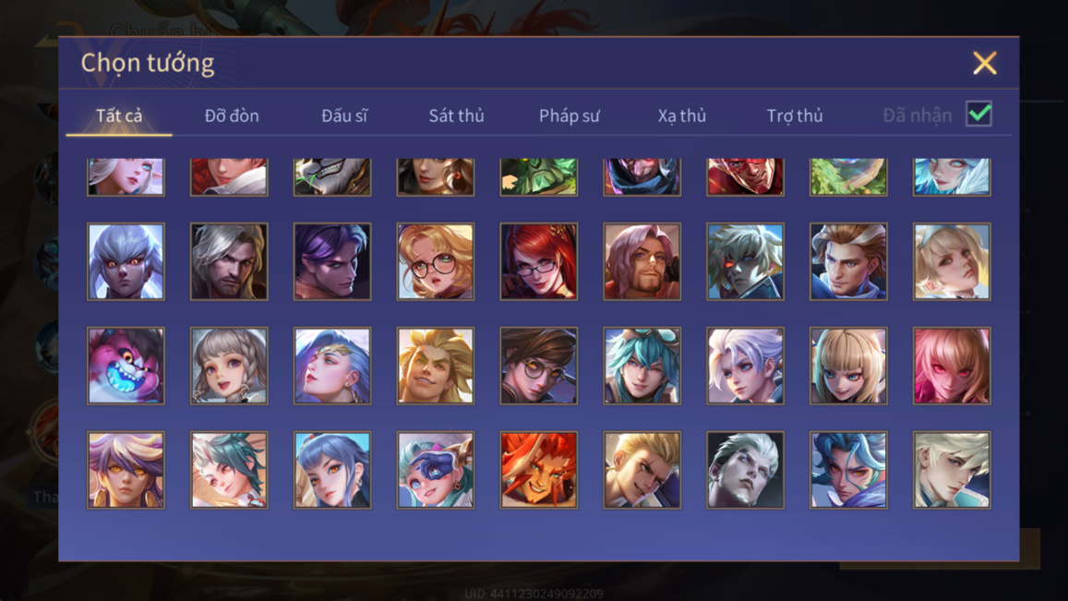Select the Trợ thủ tab

coord(795,115)
